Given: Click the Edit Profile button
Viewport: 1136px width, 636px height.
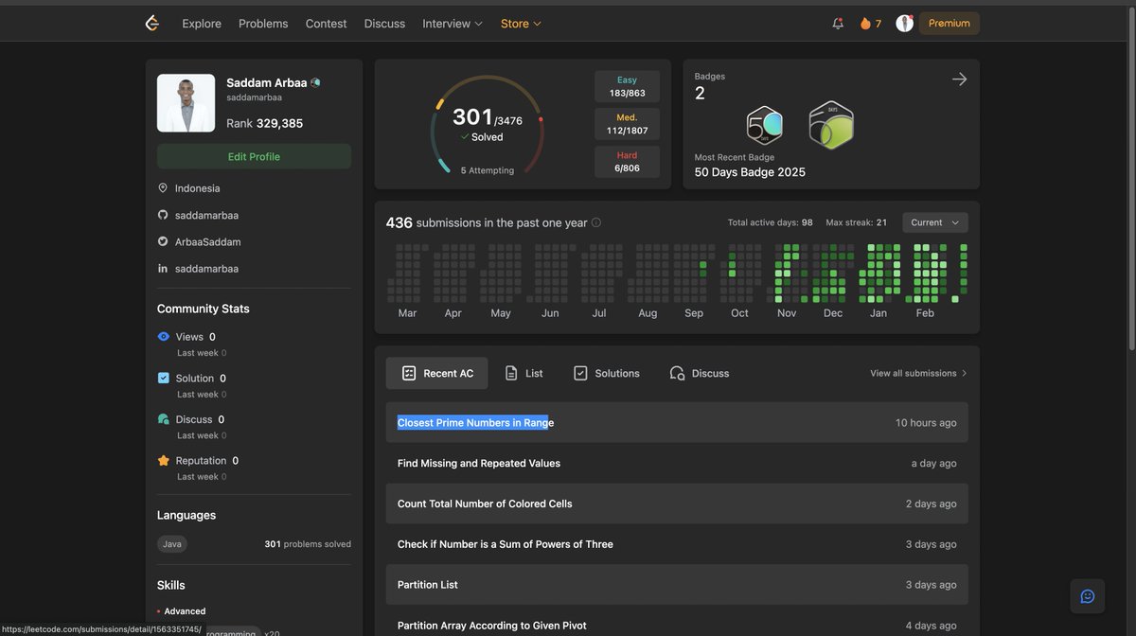Looking at the screenshot, I should pyautogui.click(x=254, y=156).
